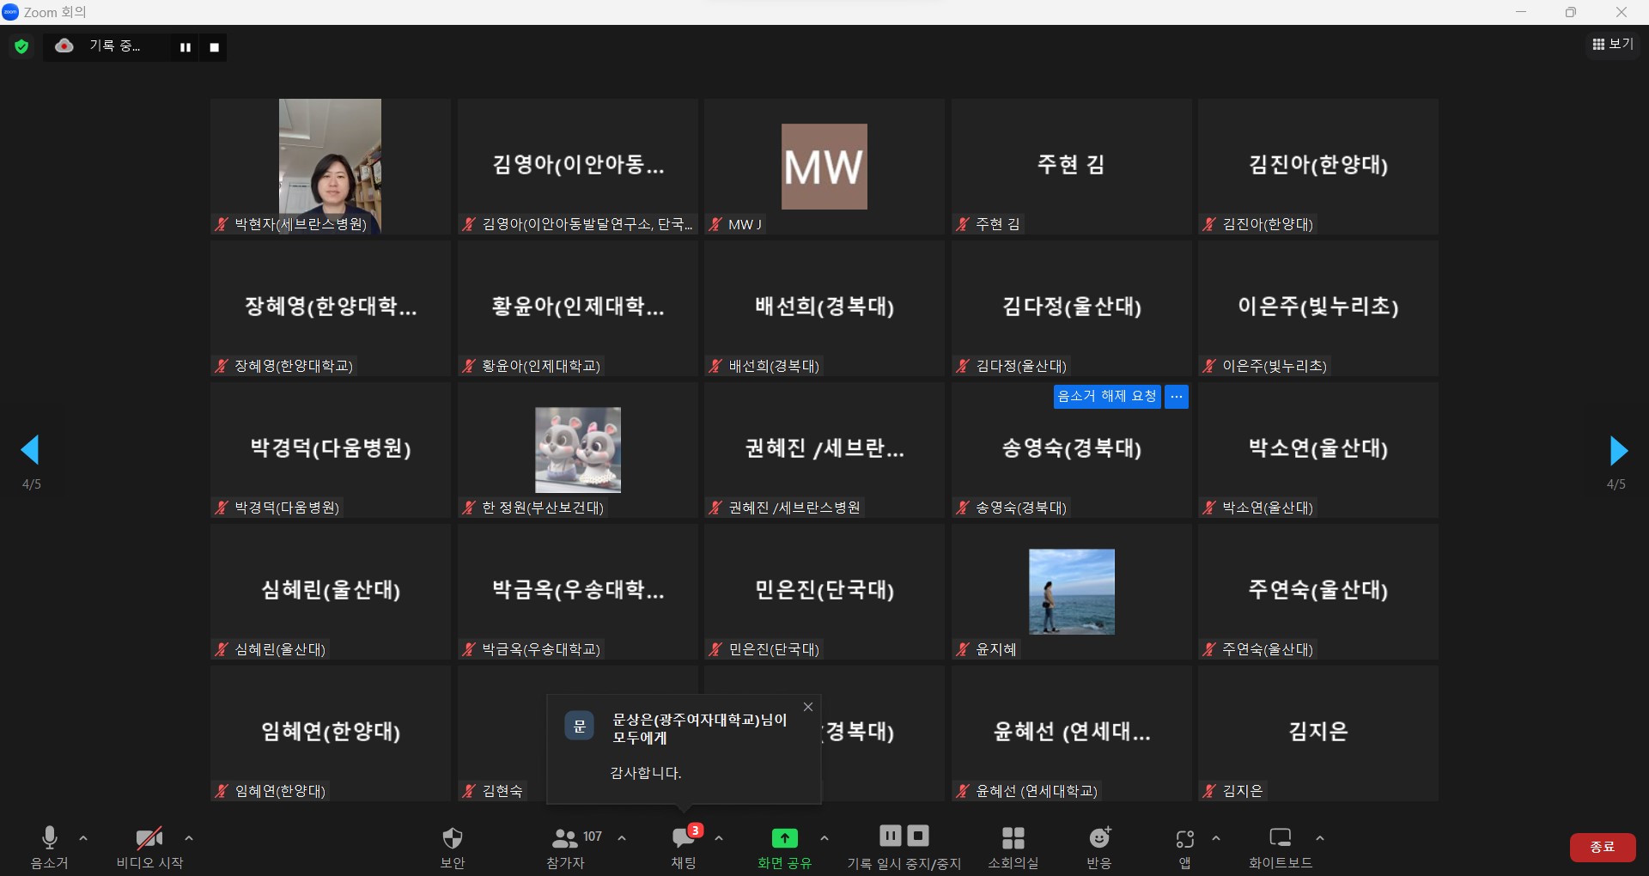
Task: Click muted mic icon of 김영아
Action: click(x=468, y=224)
